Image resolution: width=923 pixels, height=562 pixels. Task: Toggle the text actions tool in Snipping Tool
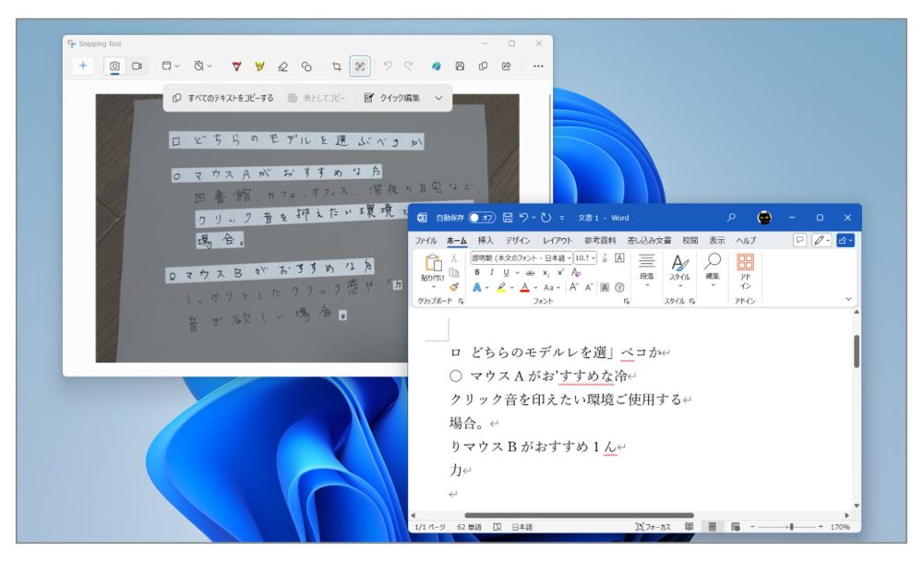pos(360,66)
